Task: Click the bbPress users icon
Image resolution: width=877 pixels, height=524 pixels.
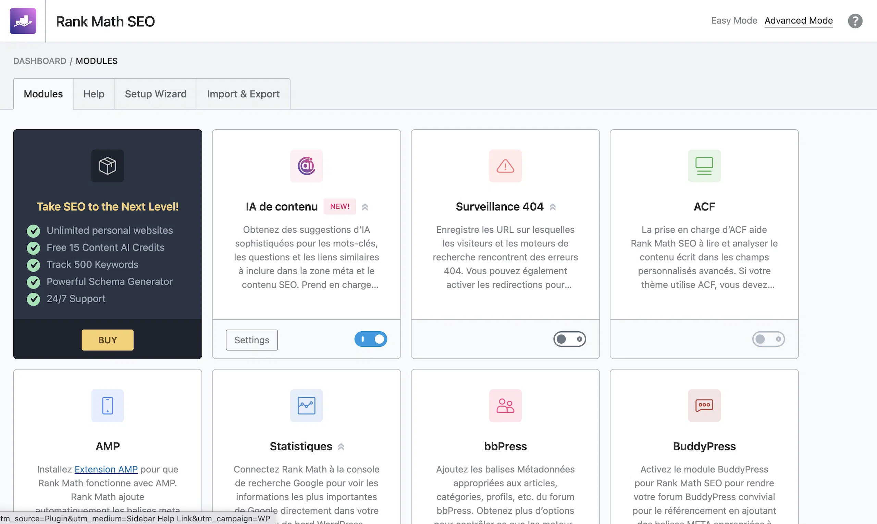Action: coord(505,405)
